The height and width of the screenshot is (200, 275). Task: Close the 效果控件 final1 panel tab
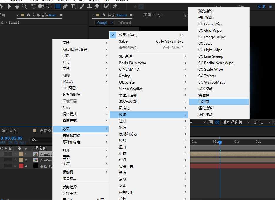click(18, 16)
